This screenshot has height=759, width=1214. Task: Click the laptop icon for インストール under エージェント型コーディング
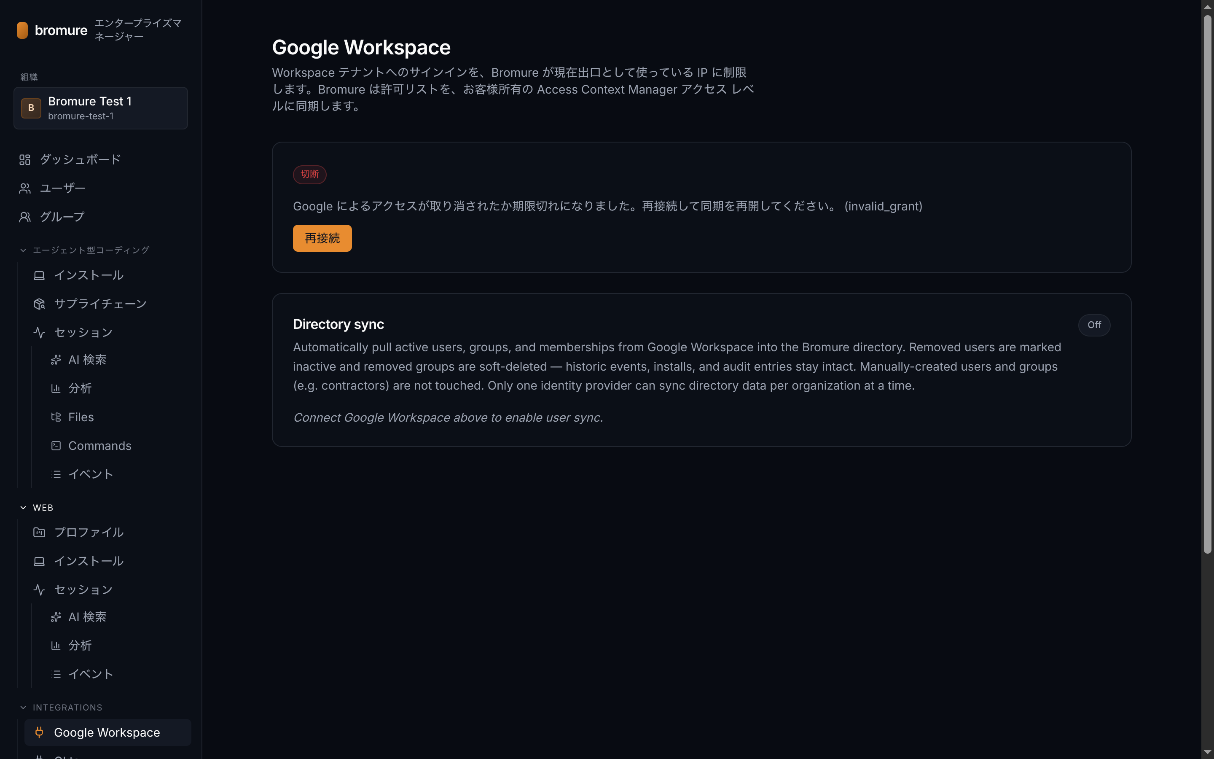(39, 275)
